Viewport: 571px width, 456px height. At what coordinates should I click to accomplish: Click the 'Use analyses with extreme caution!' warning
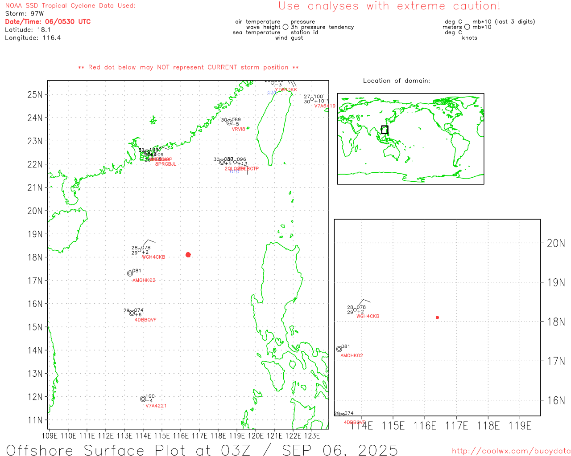click(x=389, y=6)
